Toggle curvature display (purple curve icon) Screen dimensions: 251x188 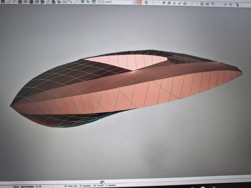(x=70, y=2)
